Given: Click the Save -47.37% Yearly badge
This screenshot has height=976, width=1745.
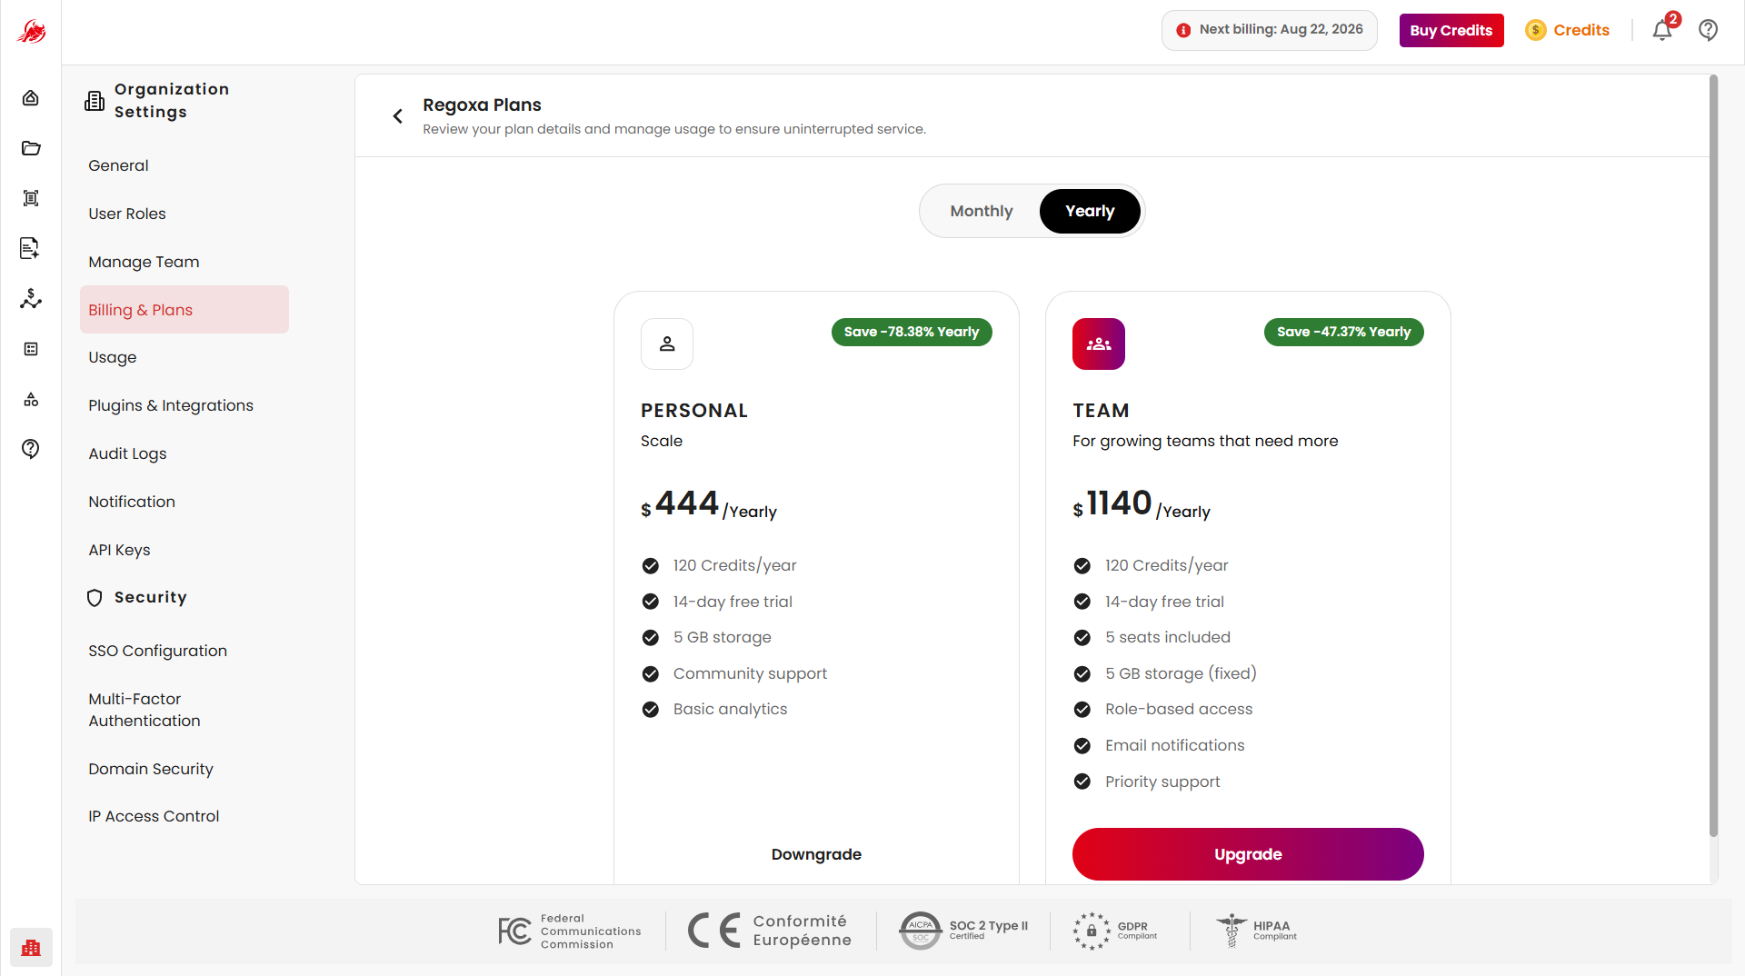Looking at the screenshot, I should [x=1344, y=332].
